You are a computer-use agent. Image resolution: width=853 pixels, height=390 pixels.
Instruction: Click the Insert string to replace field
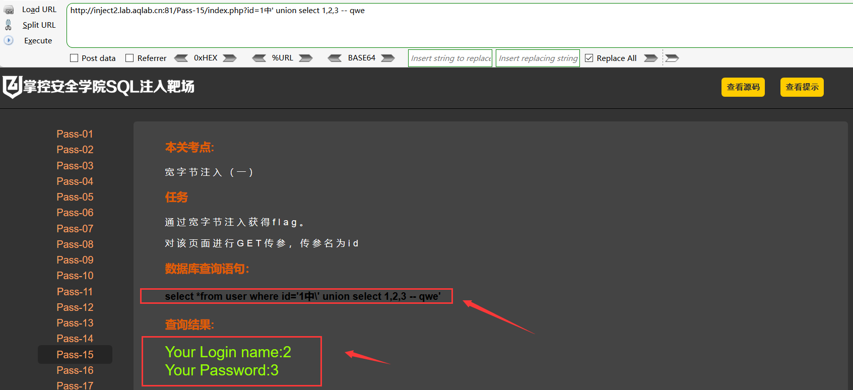450,58
